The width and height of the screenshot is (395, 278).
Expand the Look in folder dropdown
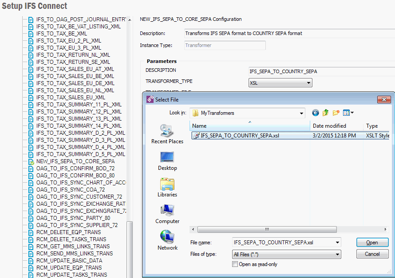301,113
